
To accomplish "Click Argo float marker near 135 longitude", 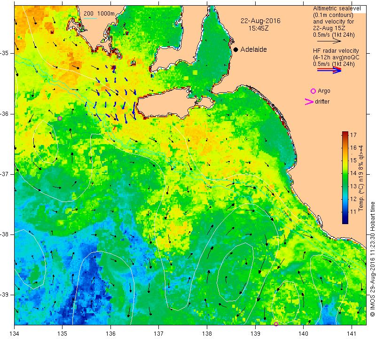I will 60,119.
